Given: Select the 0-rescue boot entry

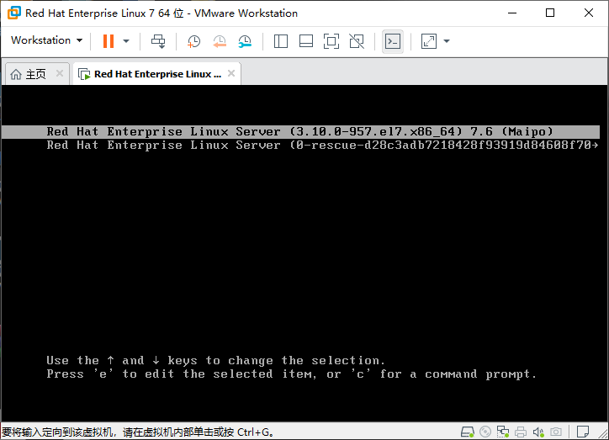Looking at the screenshot, I should pos(300,146).
